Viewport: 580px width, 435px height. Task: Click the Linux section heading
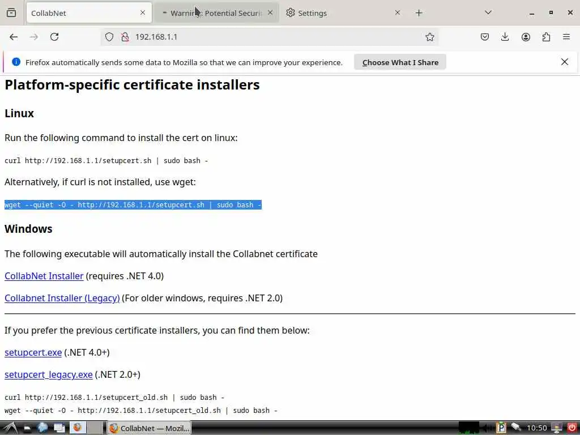coord(19,113)
